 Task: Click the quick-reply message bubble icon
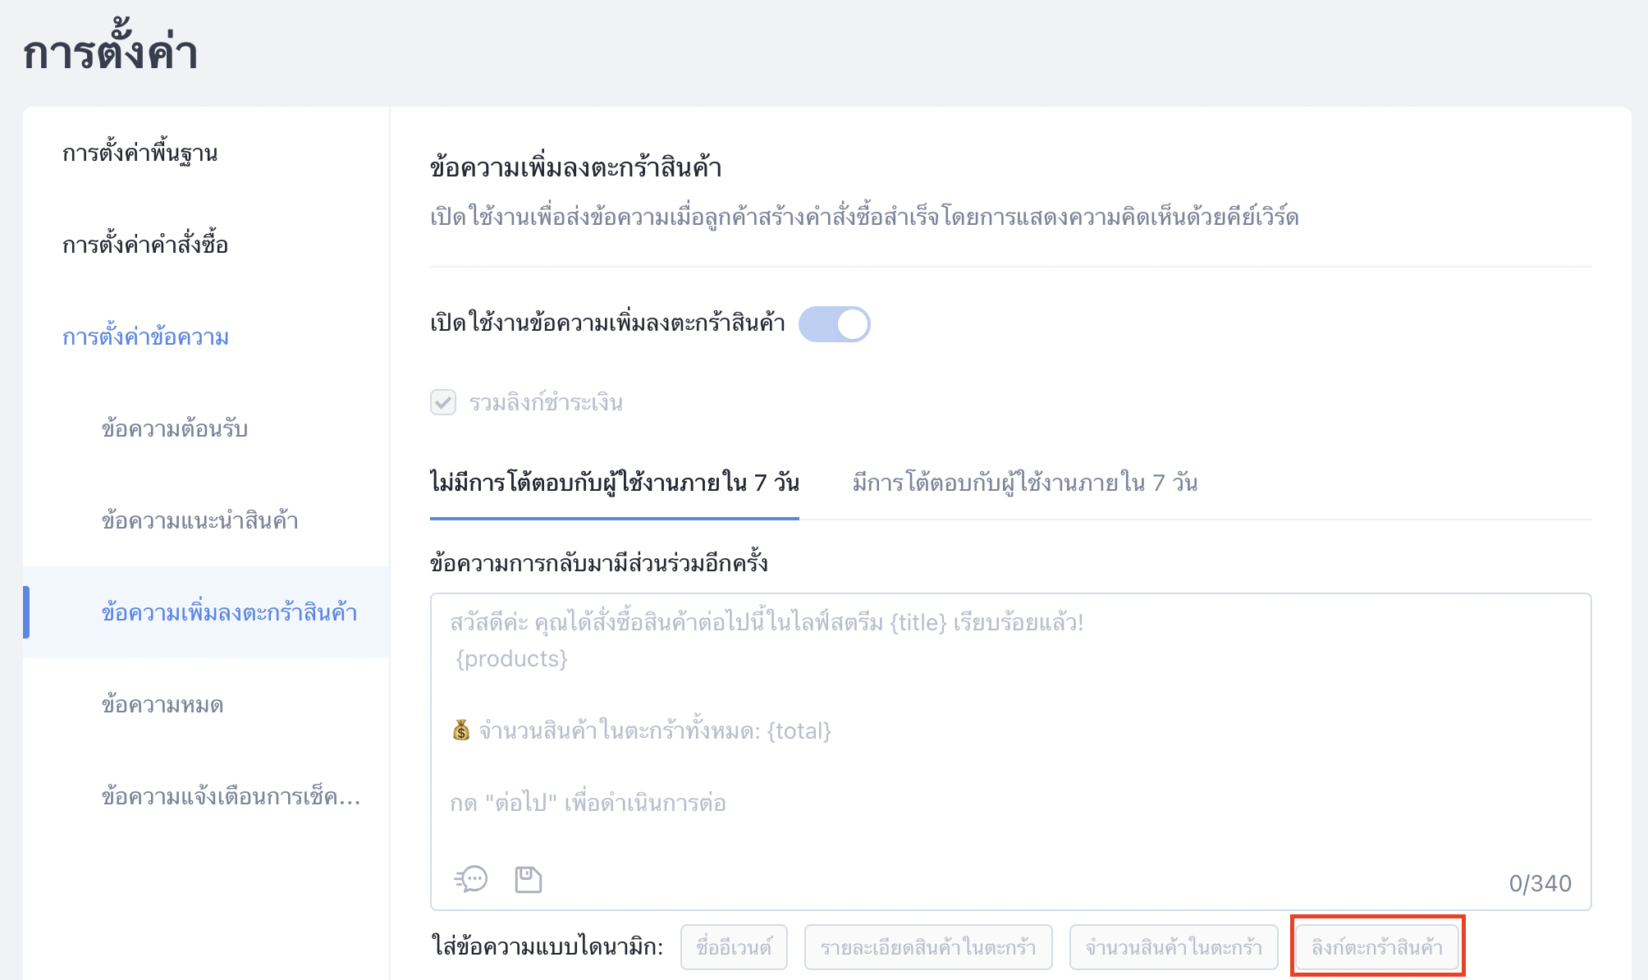point(471,879)
